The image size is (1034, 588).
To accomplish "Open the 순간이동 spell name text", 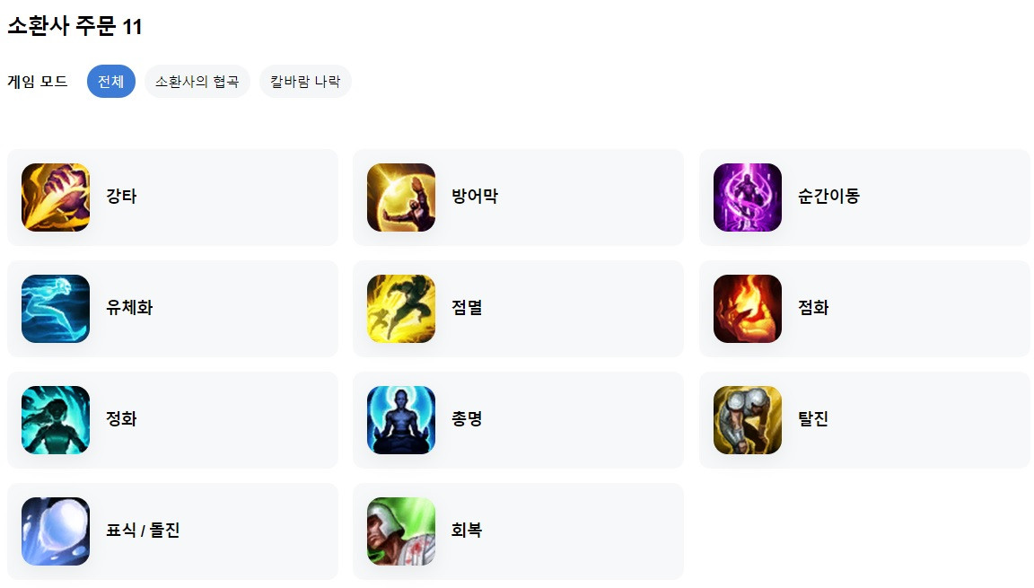I will 829,196.
